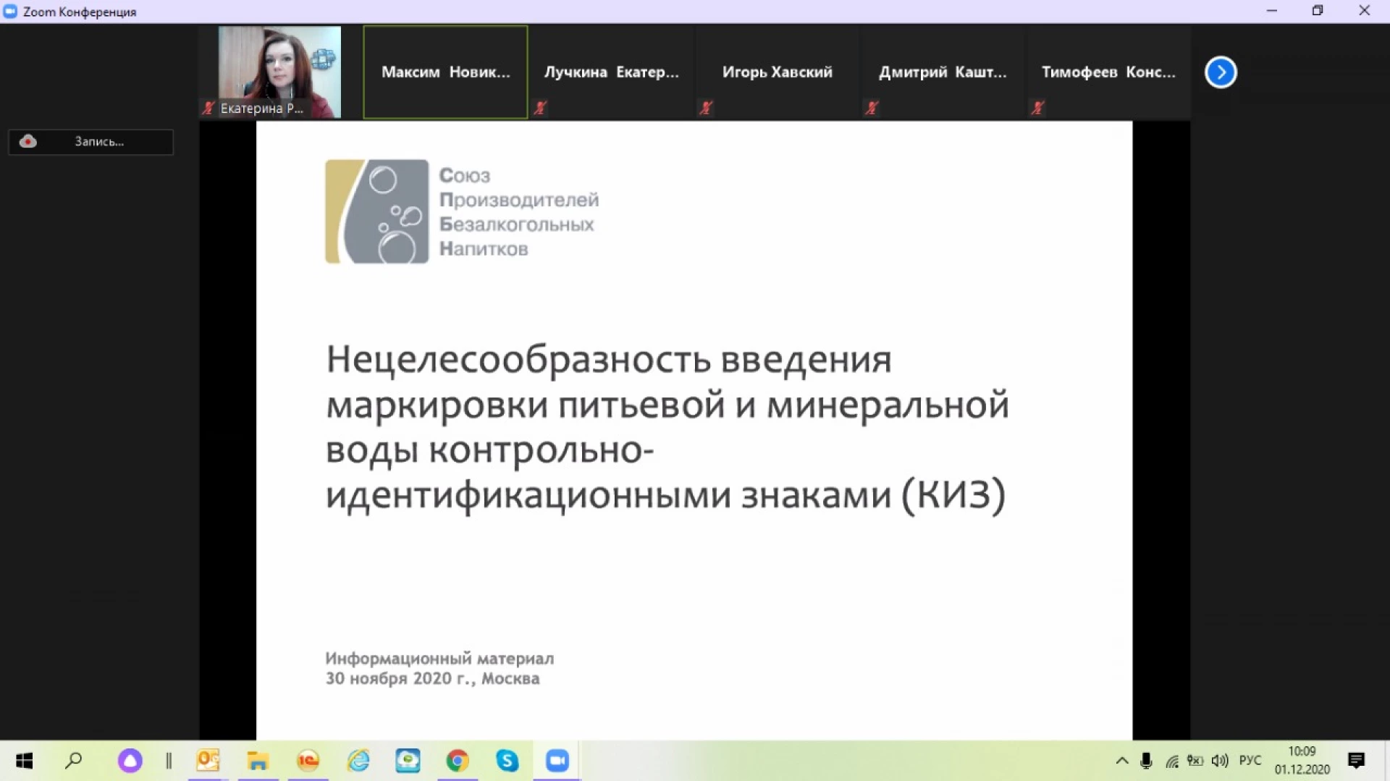This screenshot has height=781, width=1390.
Task: Open Alice voice assistant in taskbar
Action: click(x=130, y=761)
